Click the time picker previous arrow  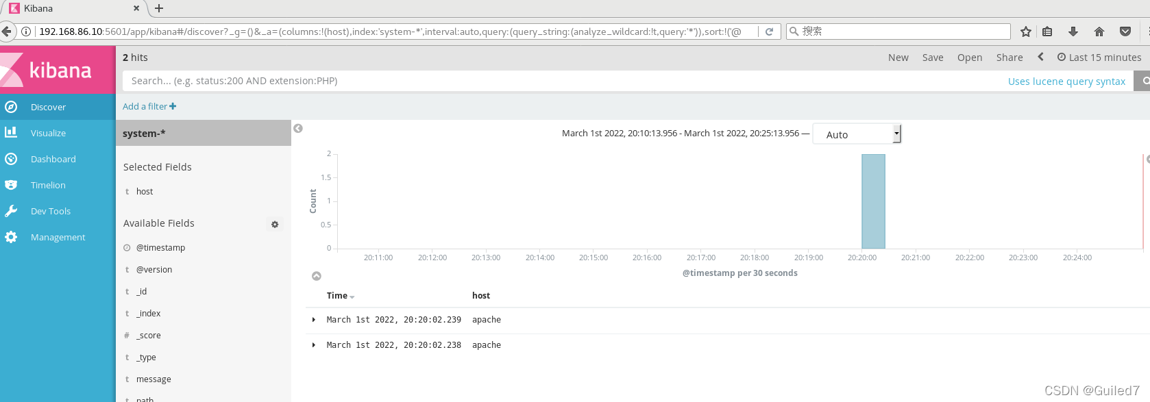pyautogui.click(x=1040, y=57)
